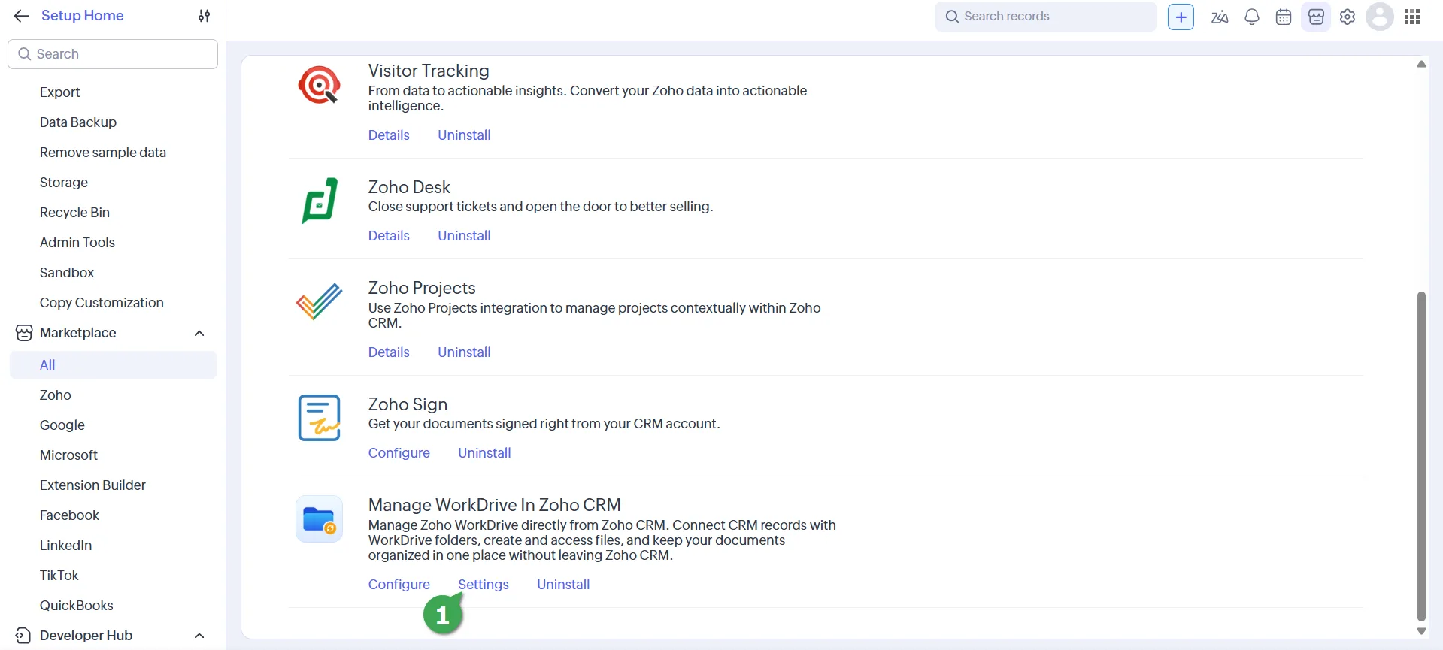Click the plus create-record button
The image size is (1443, 650).
click(1181, 17)
